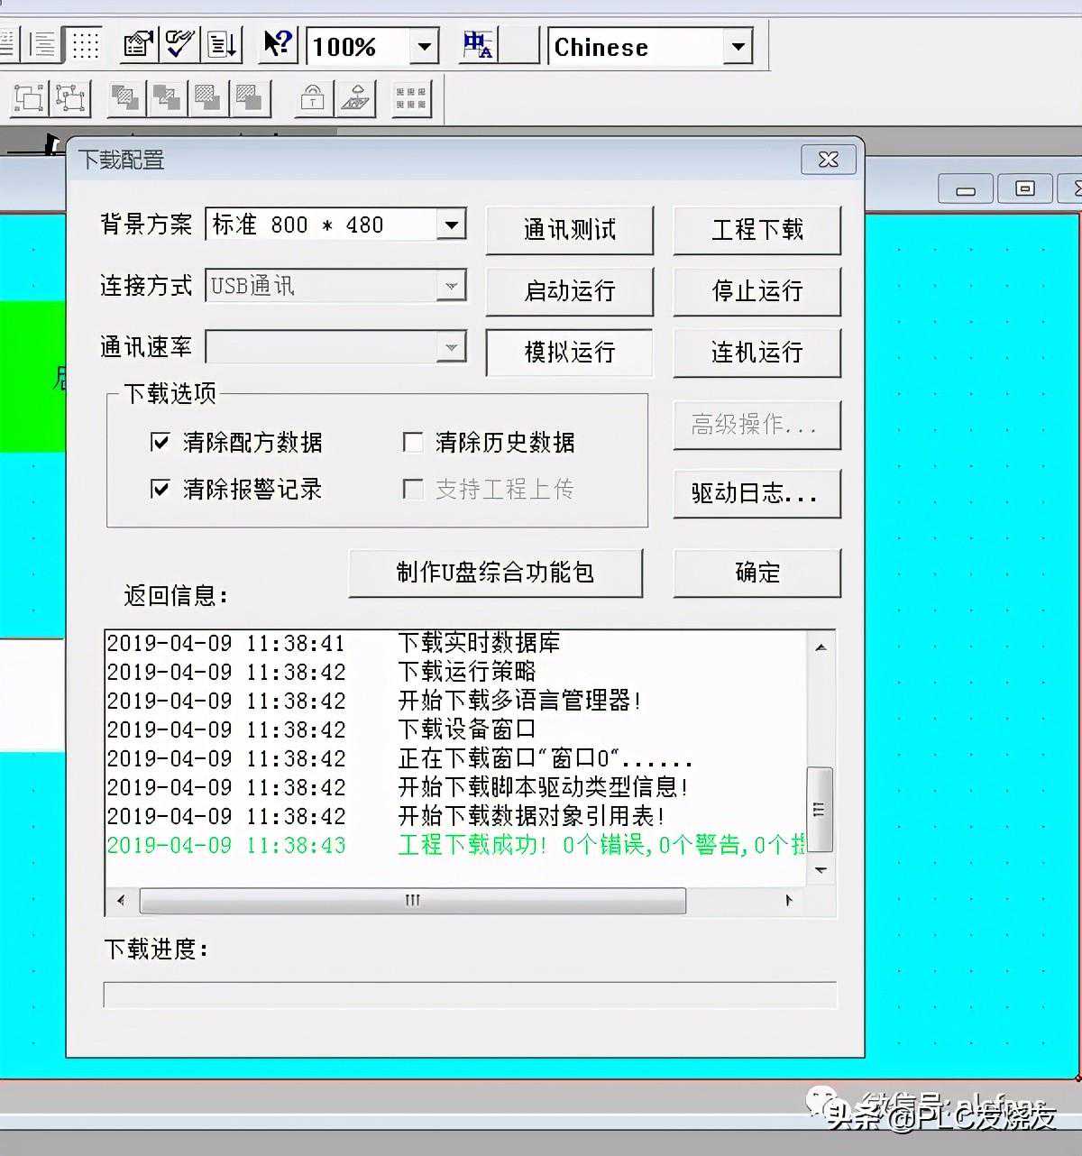Viewport: 1082px width, 1156px height.
Task: Open the 背景方案 resolution dropdown
Action: [451, 225]
